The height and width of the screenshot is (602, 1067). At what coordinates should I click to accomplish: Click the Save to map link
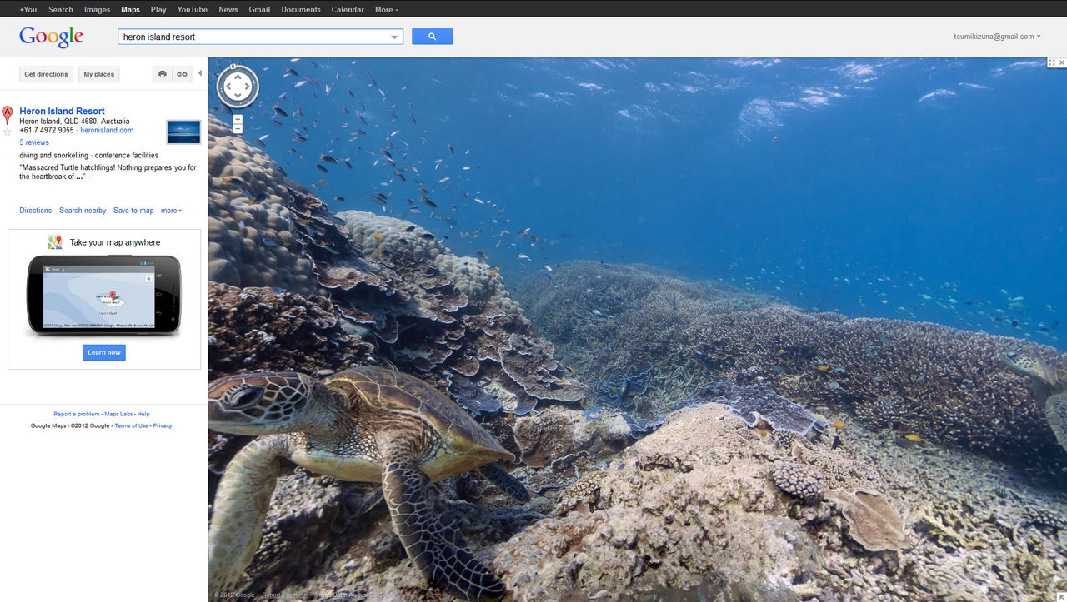(x=133, y=211)
